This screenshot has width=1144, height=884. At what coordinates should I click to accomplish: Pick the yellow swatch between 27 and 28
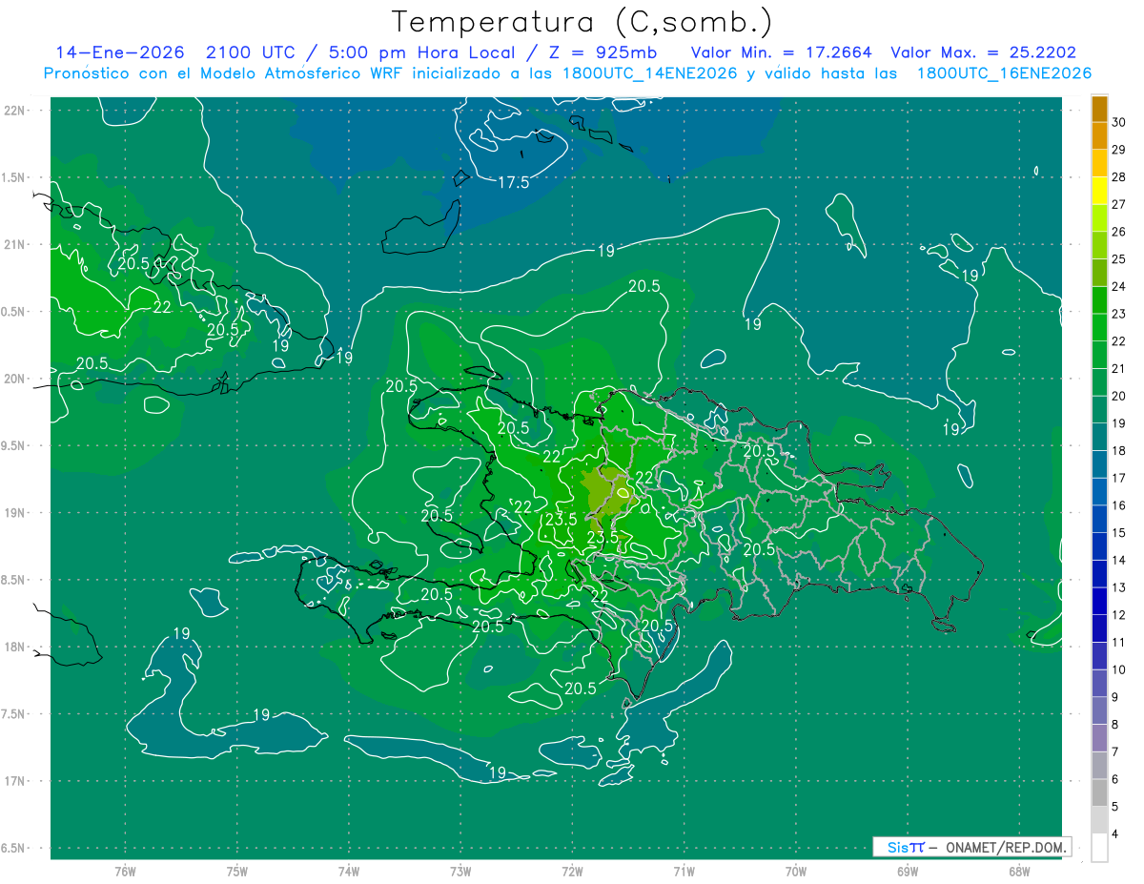(x=1099, y=190)
